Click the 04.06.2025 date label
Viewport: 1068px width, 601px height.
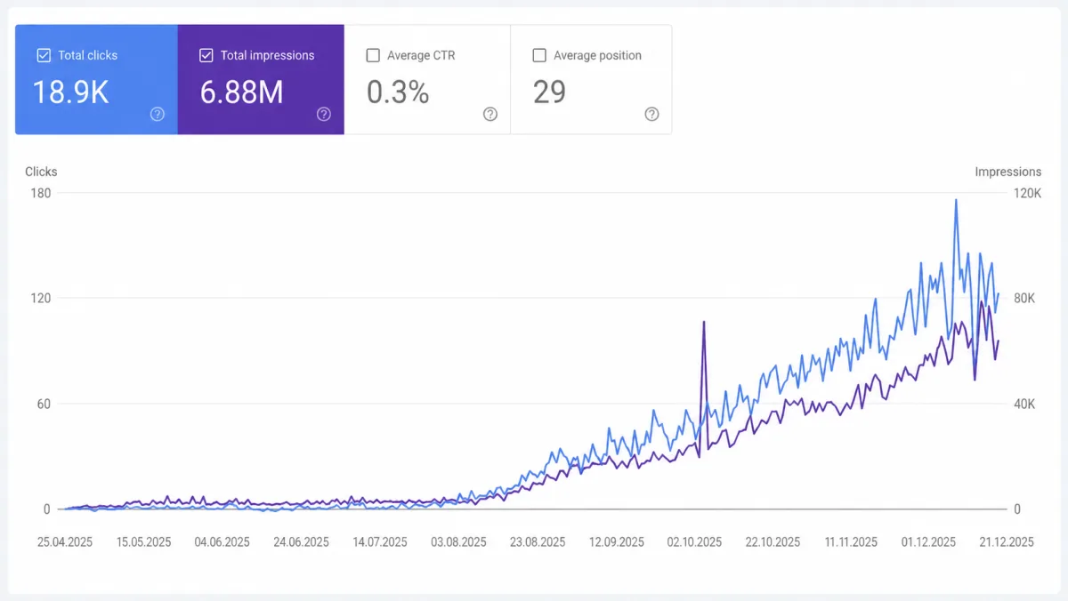[222, 541]
